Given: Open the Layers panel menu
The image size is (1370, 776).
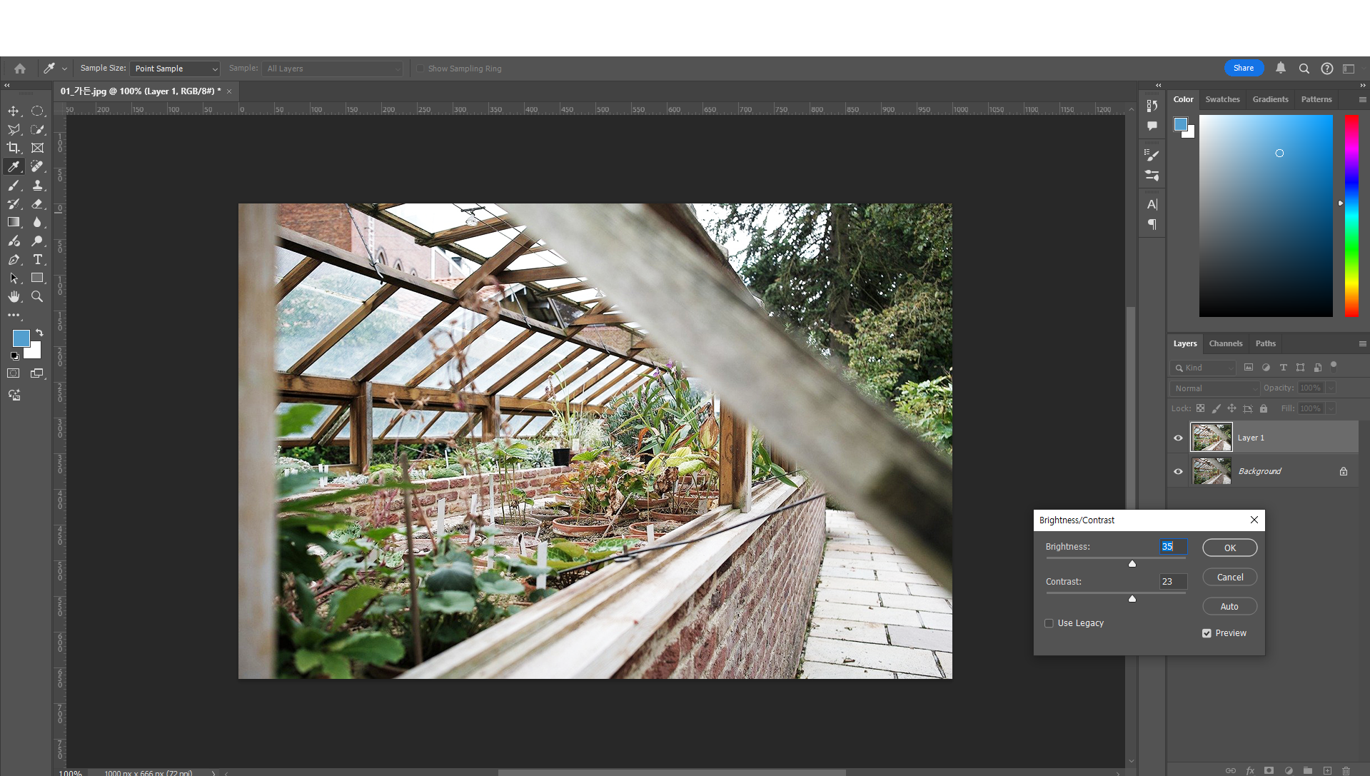Looking at the screenshot, I should 1362,343.
